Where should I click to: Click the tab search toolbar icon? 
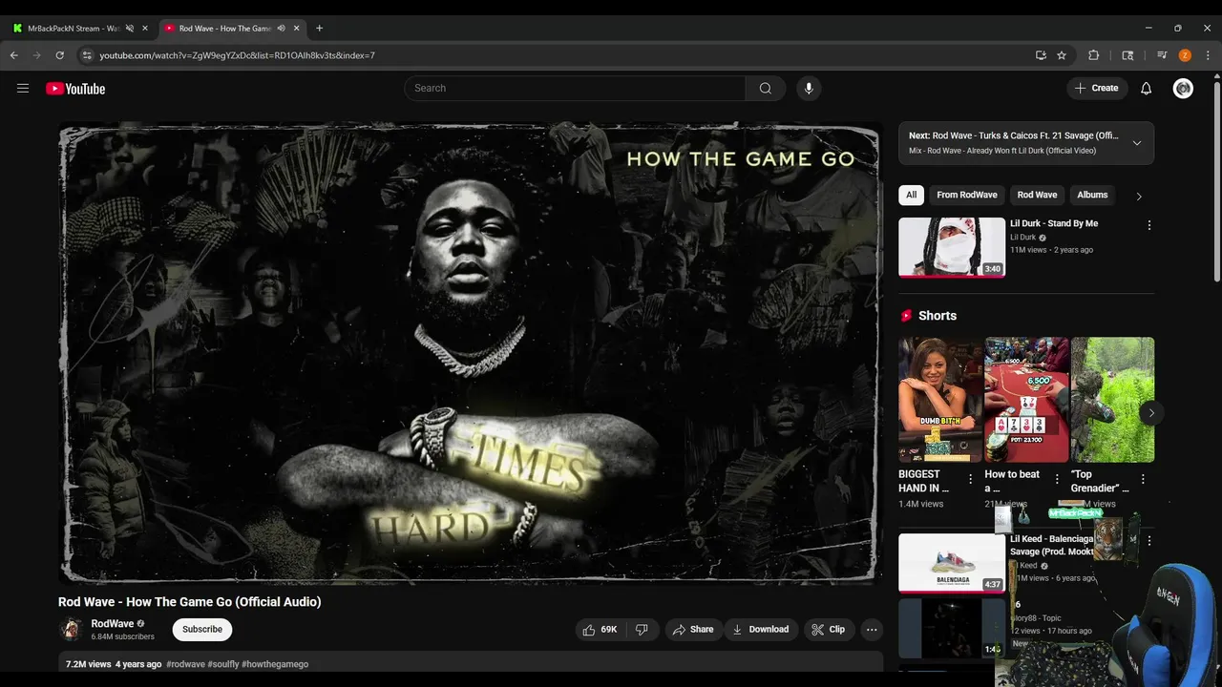click(1127, 55)
